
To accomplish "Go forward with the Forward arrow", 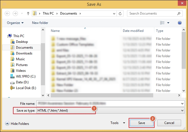I will [x=15, y=13].
